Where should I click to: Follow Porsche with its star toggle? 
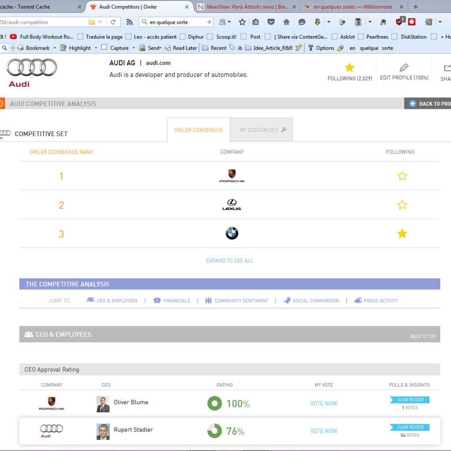402,176
